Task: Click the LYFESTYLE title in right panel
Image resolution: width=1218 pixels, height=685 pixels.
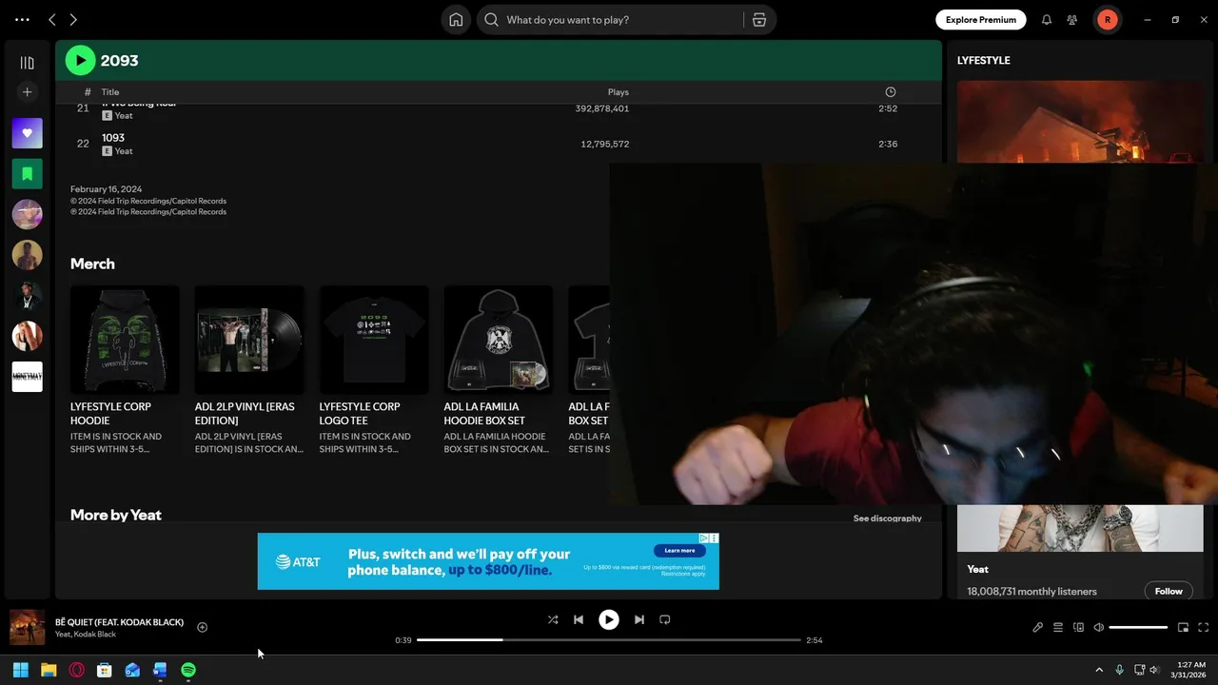Action: [x=984, y=60]
